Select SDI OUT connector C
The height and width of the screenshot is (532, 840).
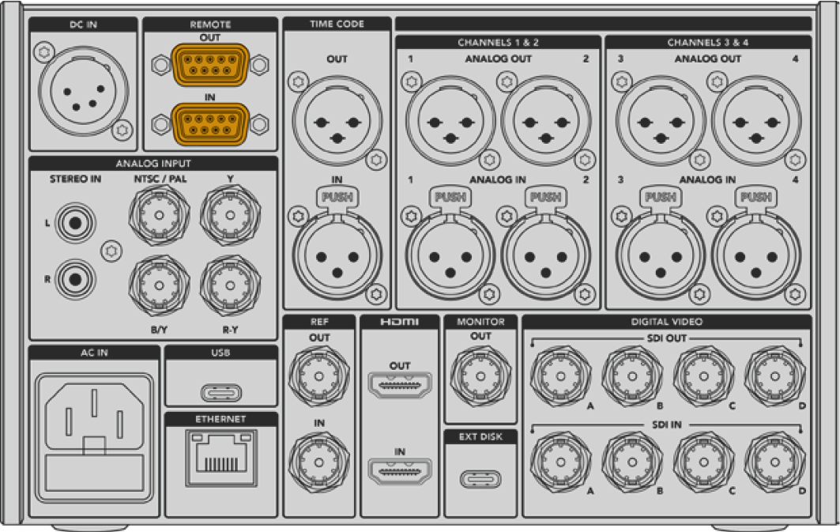tap(704, 376)
